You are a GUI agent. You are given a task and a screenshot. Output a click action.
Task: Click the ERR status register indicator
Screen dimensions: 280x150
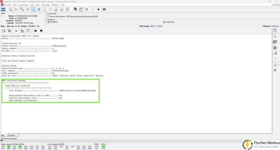coord(43,147)
